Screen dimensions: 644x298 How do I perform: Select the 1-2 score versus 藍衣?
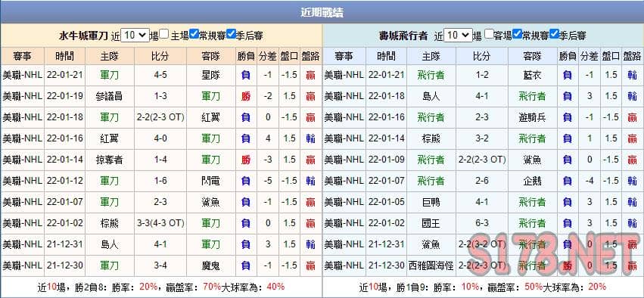coord(482,75)
